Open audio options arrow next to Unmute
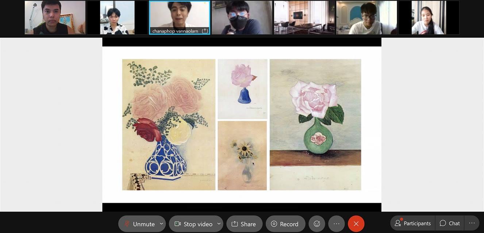 click(161, 224)
